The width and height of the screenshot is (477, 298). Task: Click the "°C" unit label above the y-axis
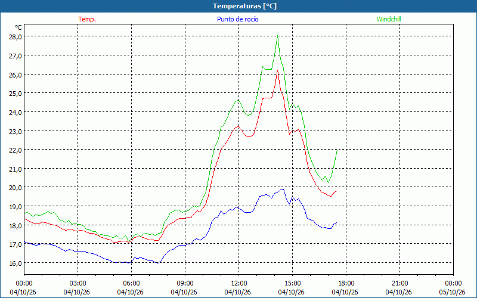point(18,27)
